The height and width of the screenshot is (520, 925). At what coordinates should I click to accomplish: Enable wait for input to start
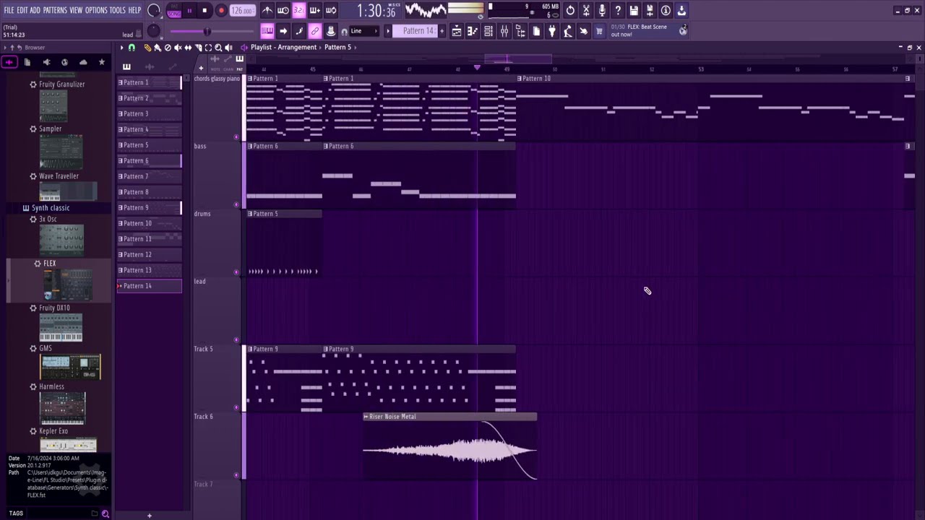pos(283,11)
